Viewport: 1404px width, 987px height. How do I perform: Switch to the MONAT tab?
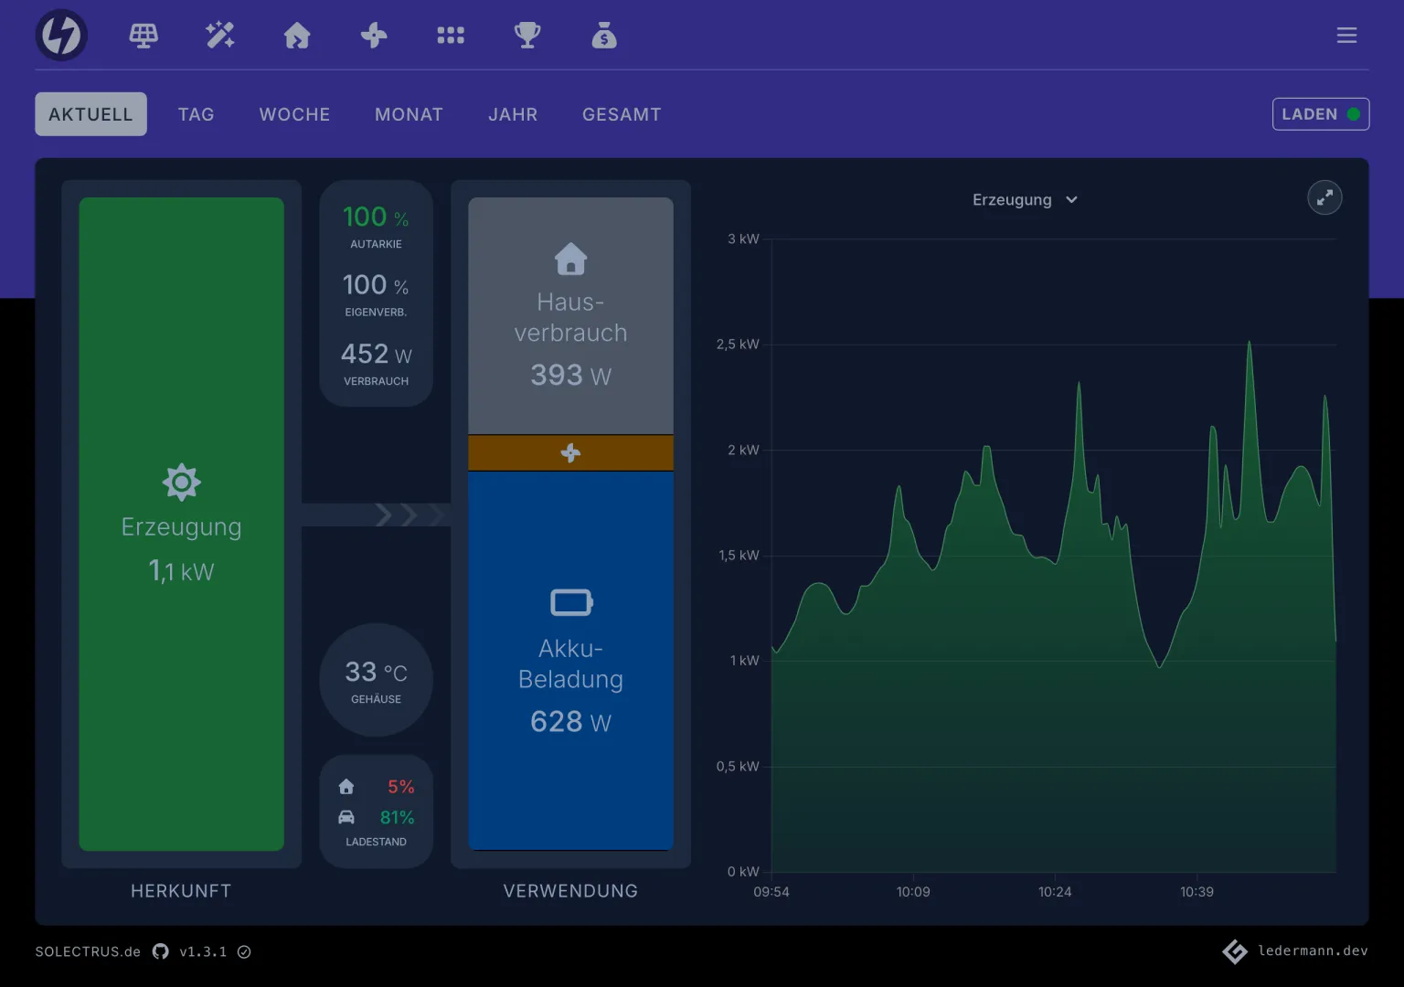tap(409, 114)
